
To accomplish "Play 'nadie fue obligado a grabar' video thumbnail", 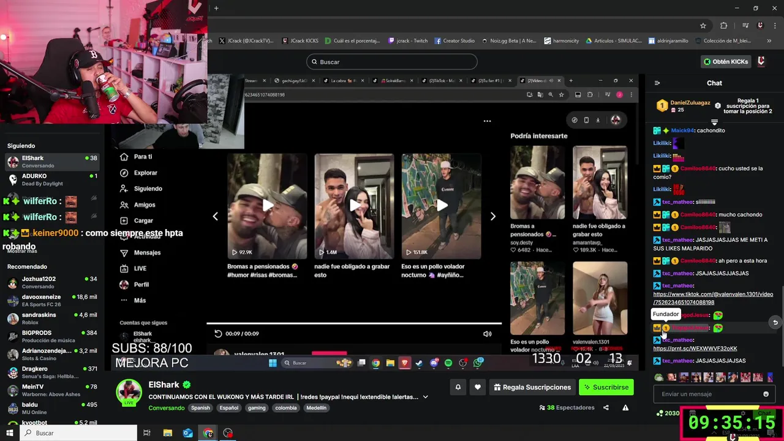I will pyautogui.click(x=355, y=206).
